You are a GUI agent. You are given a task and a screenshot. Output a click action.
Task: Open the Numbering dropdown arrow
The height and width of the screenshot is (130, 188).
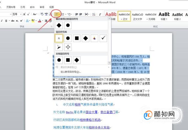point(66,15)
